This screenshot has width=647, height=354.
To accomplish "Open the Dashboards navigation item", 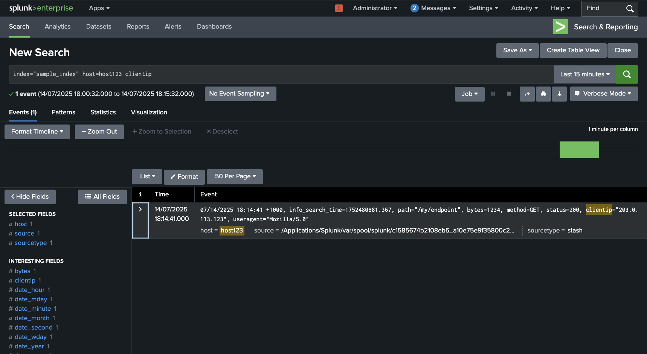I will tap(214, 27).
